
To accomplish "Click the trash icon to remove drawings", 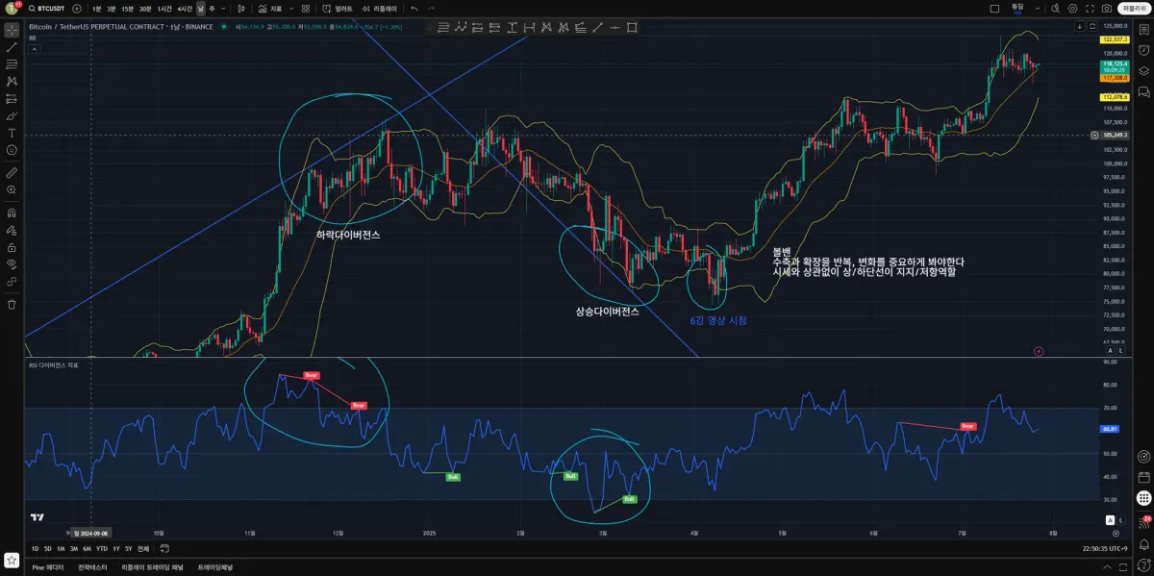I will (x=12, y=304).
